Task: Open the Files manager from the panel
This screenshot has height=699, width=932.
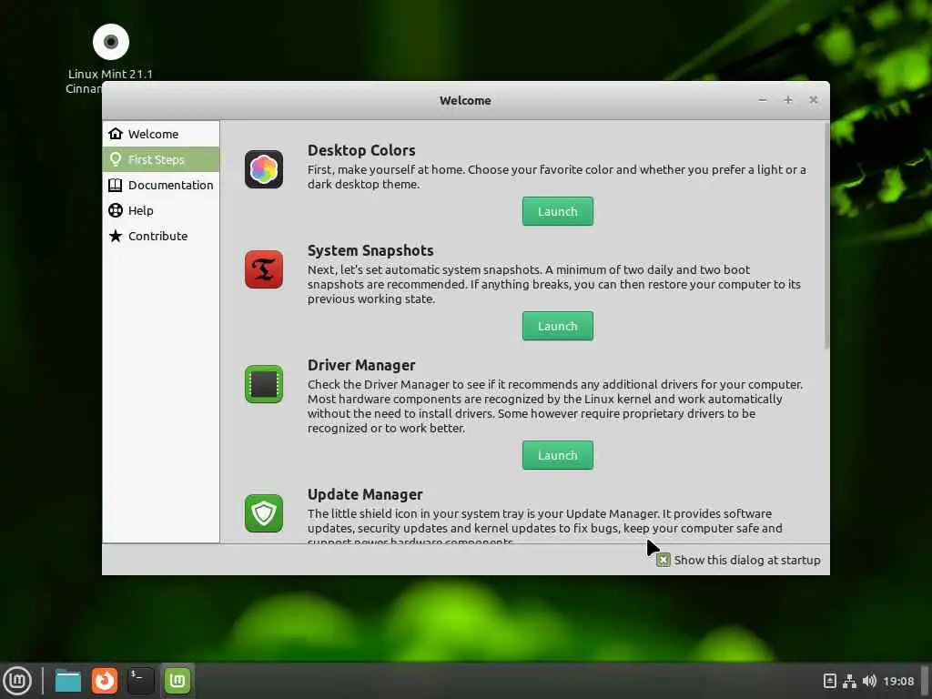Action: click(x=67, y=681)
